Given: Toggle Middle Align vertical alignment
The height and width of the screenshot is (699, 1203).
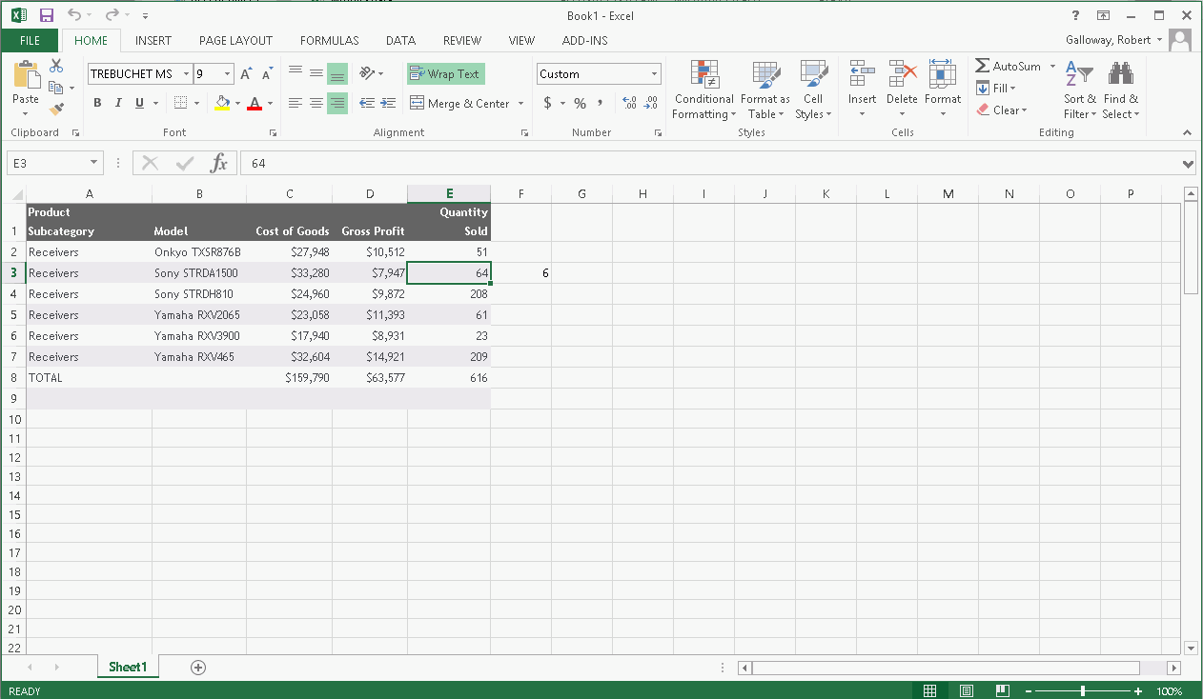Looking at the screenshot, I should coord(316,73).
